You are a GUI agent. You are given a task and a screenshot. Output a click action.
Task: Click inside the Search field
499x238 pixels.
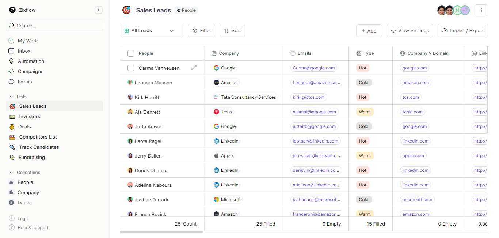[54, 25]
